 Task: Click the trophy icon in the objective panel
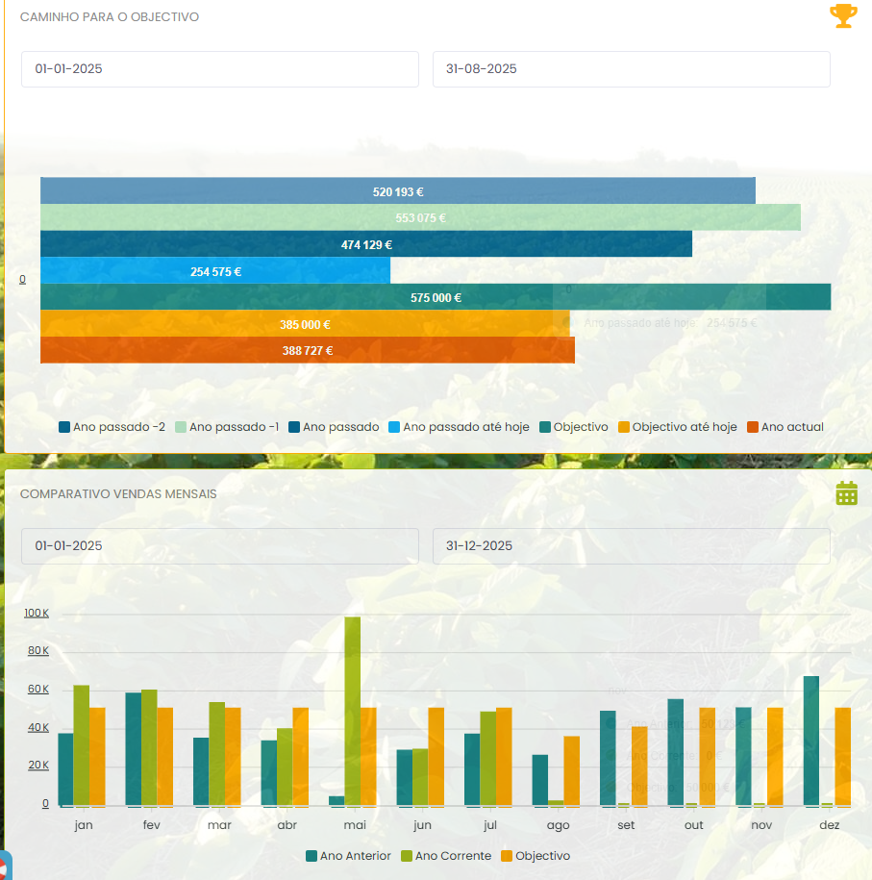(x=843, y=16)
